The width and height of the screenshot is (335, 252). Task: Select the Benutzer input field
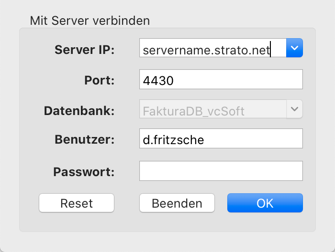tap(221, 138)
